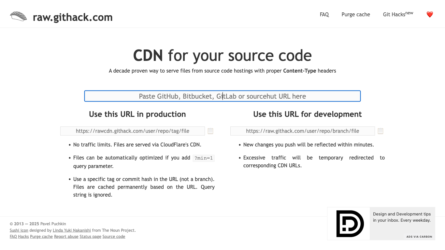Select the rawcdn production URL field
Screen dimensions: 445x250
pyautogui.click(x=133, y=131)
